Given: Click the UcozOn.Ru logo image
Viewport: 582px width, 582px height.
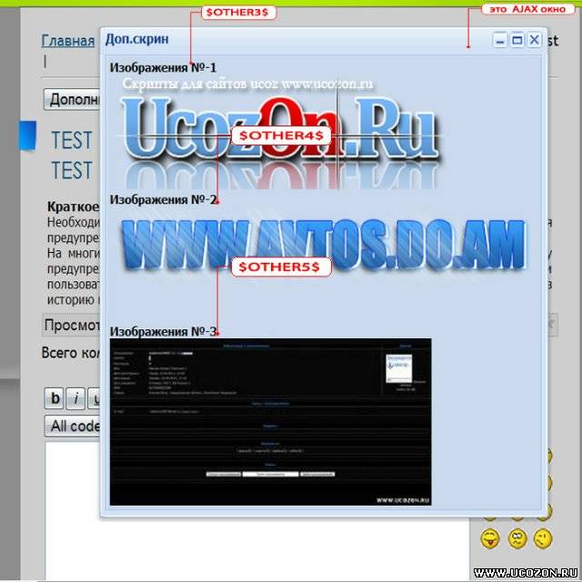Looking at the screenshot, I should pos(280,135).
